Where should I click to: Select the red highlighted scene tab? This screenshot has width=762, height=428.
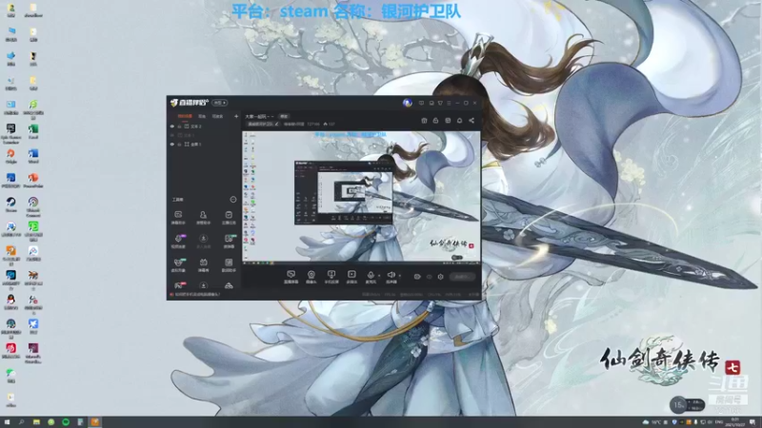[185, 116]
